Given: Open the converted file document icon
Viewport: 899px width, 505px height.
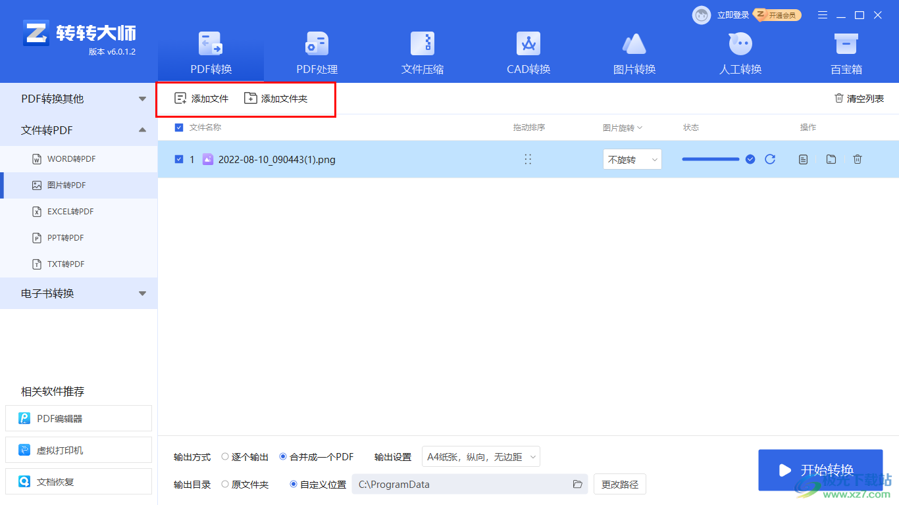Looking at the screenshot, I should (803, 159).
